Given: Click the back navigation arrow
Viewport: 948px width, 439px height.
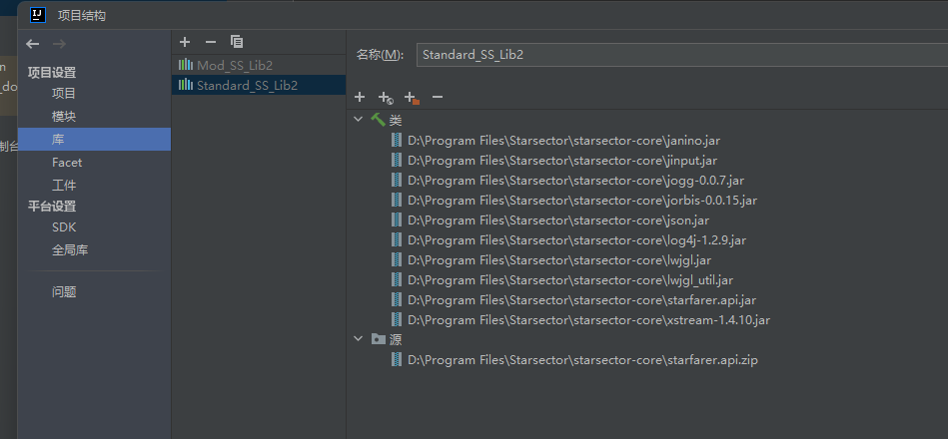Looking at the screenshot, I should 33,44.
